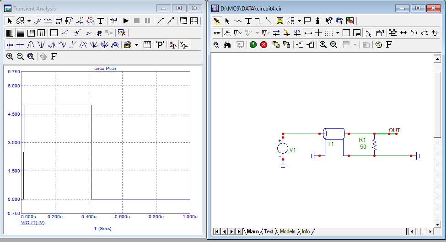Expand the 3D plot colored cube dropdown
The image size is (446, 242).
[136, 45]
